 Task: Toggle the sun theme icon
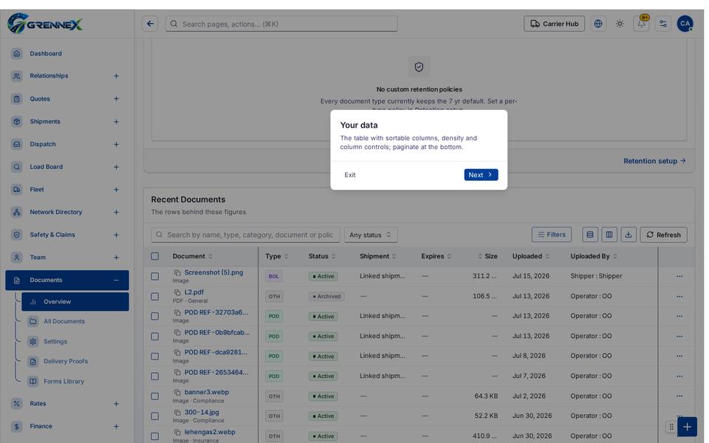pyautogui.click(x=620, y=24)
